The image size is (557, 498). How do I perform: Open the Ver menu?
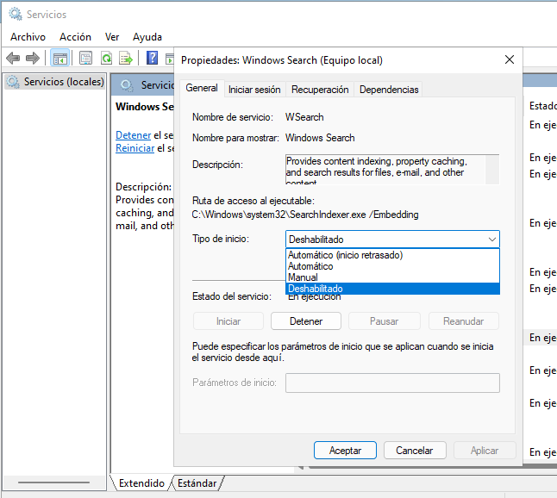pos(112,37)
